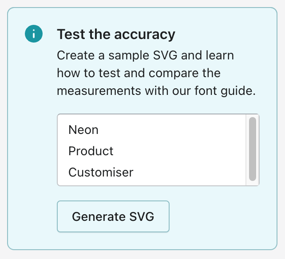Click the word "compare" in the description
This screenshot has height=259, width=285.
tap(167, 74)
